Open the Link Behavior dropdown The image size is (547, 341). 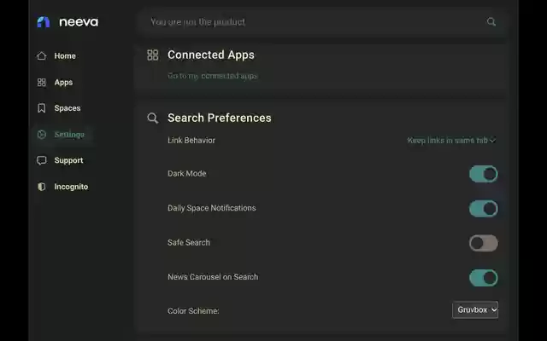tap(451, 140)
